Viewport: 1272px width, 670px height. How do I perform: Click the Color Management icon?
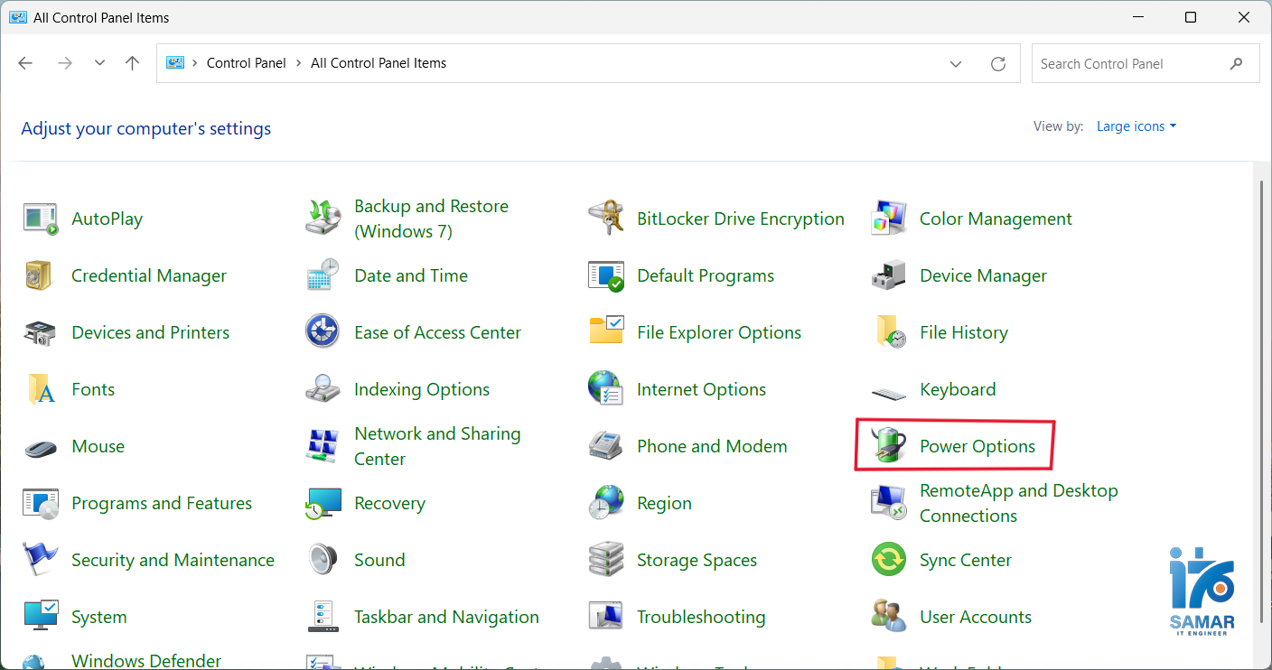click(888, 219)
